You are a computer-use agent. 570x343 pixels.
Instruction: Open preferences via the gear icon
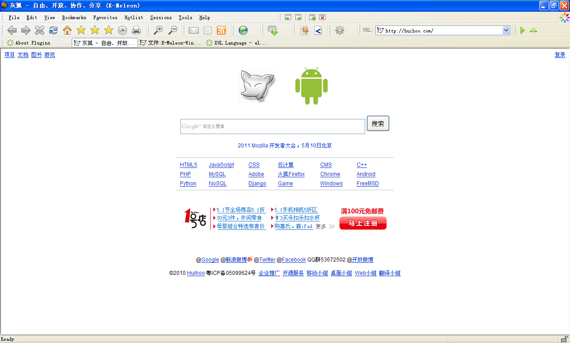(x=340, y=30)
